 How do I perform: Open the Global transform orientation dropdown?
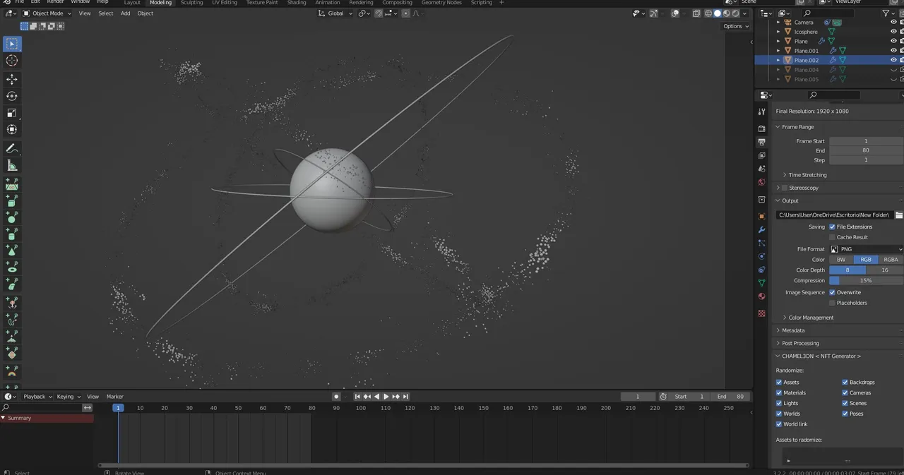pyautogui.click(x=335, y=13)
